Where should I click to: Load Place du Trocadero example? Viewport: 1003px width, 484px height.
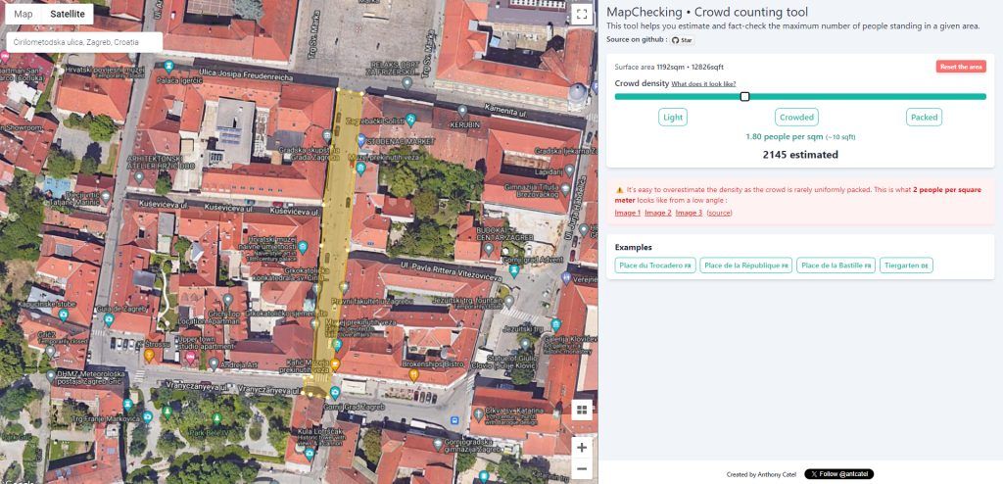pos(654,266)
